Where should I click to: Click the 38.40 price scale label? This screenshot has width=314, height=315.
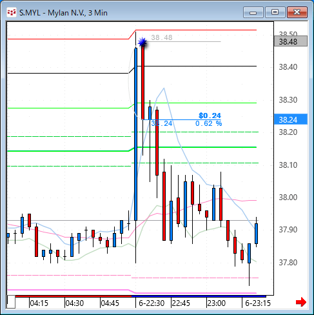point(288,67)
